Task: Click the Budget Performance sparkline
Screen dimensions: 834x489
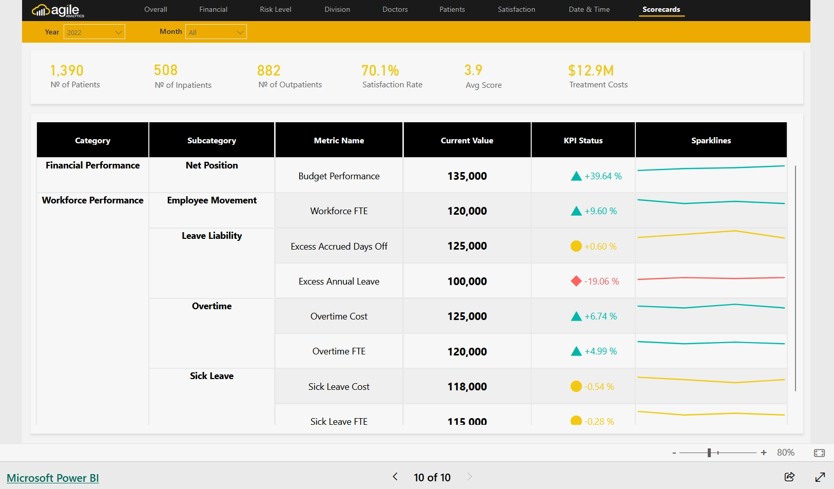Action: tap(711, 168)
